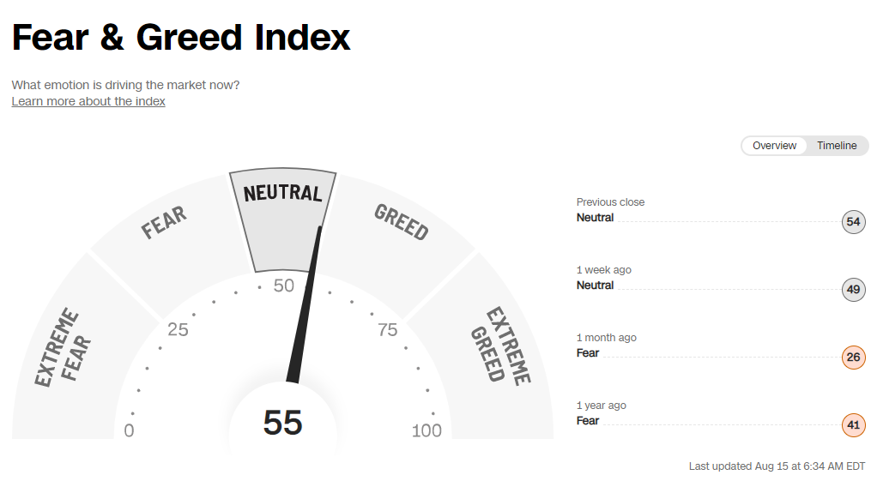Click the Last updated timestamp text
The width and height of the screenshot is (877, 481).
coord(777,466)
